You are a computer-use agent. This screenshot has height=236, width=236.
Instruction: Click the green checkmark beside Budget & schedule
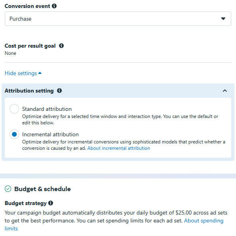point(8,189)
